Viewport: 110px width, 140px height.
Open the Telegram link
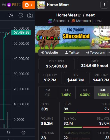coord(95,53)
